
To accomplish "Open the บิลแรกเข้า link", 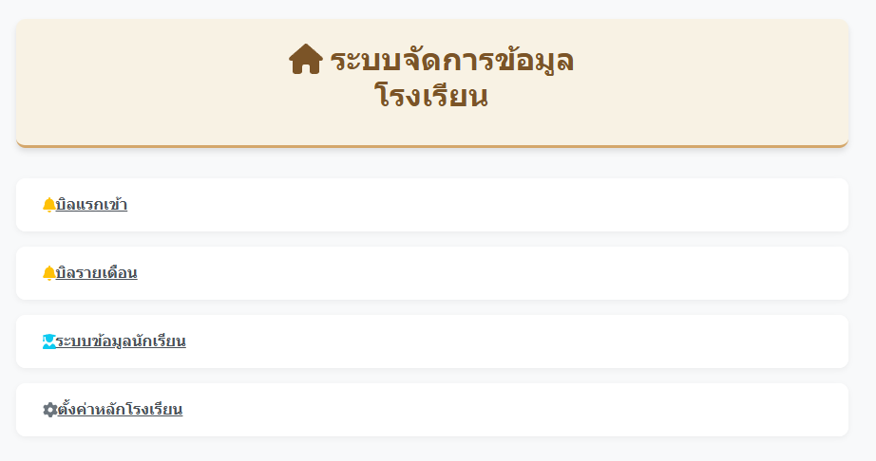I will point(91,205).
